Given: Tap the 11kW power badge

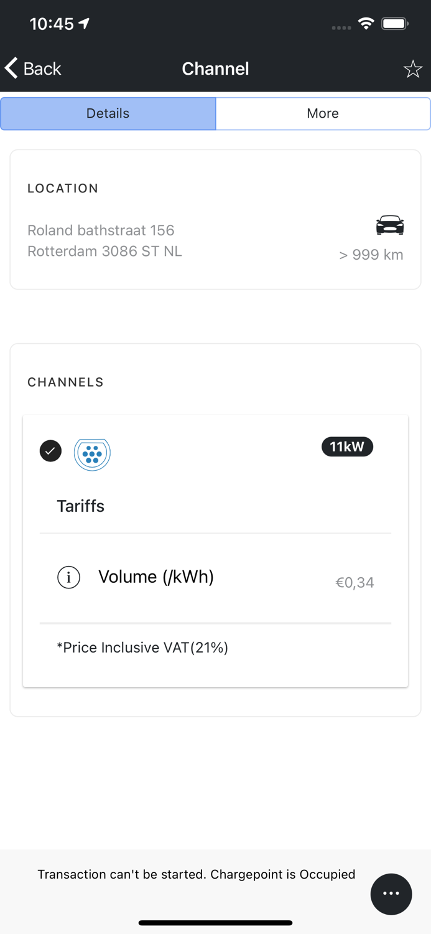Looking at the screenshot, I should 347,447.
